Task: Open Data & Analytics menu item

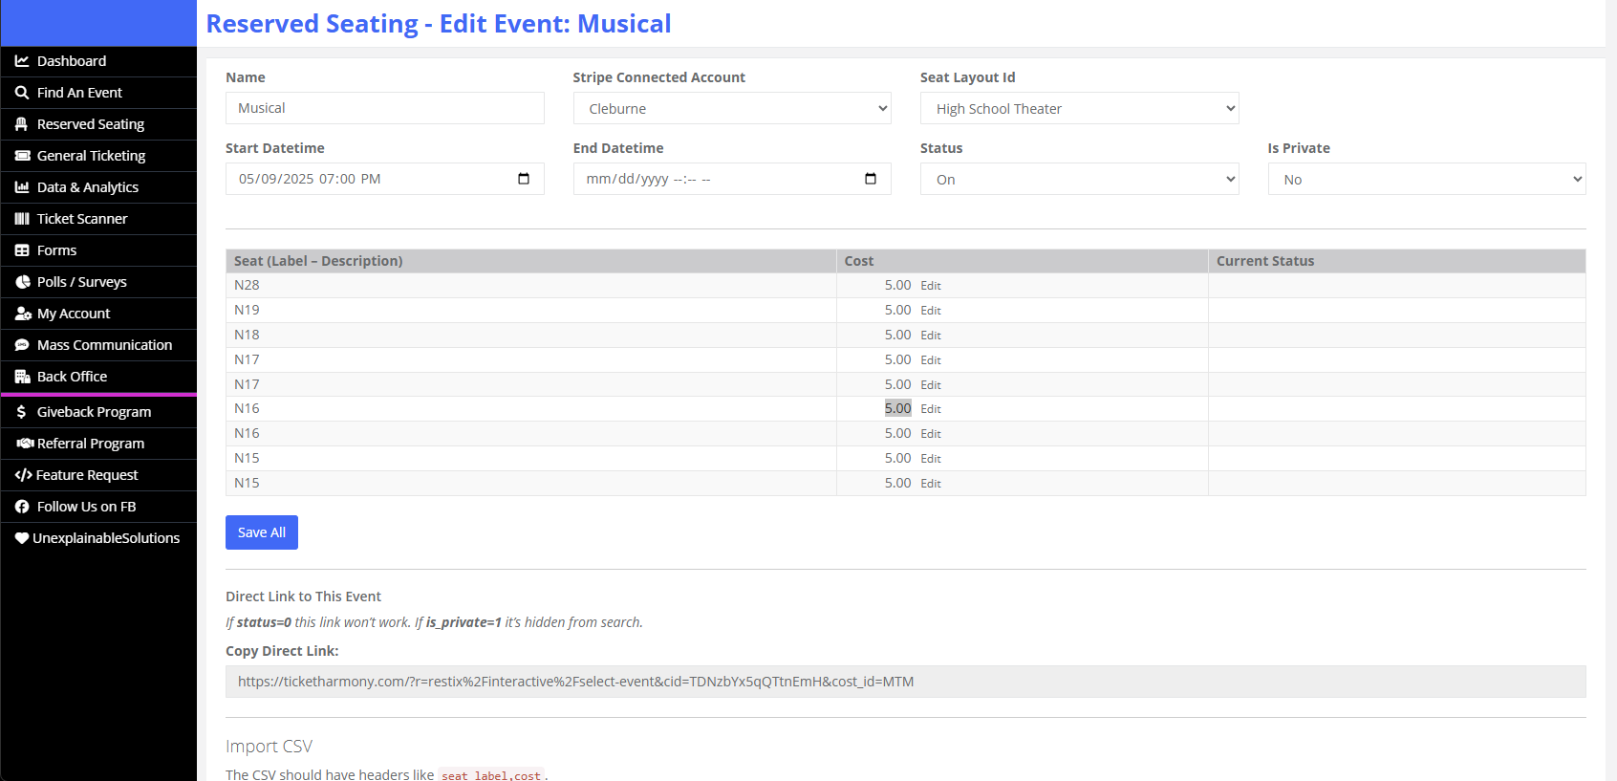Action: point(88,187)
